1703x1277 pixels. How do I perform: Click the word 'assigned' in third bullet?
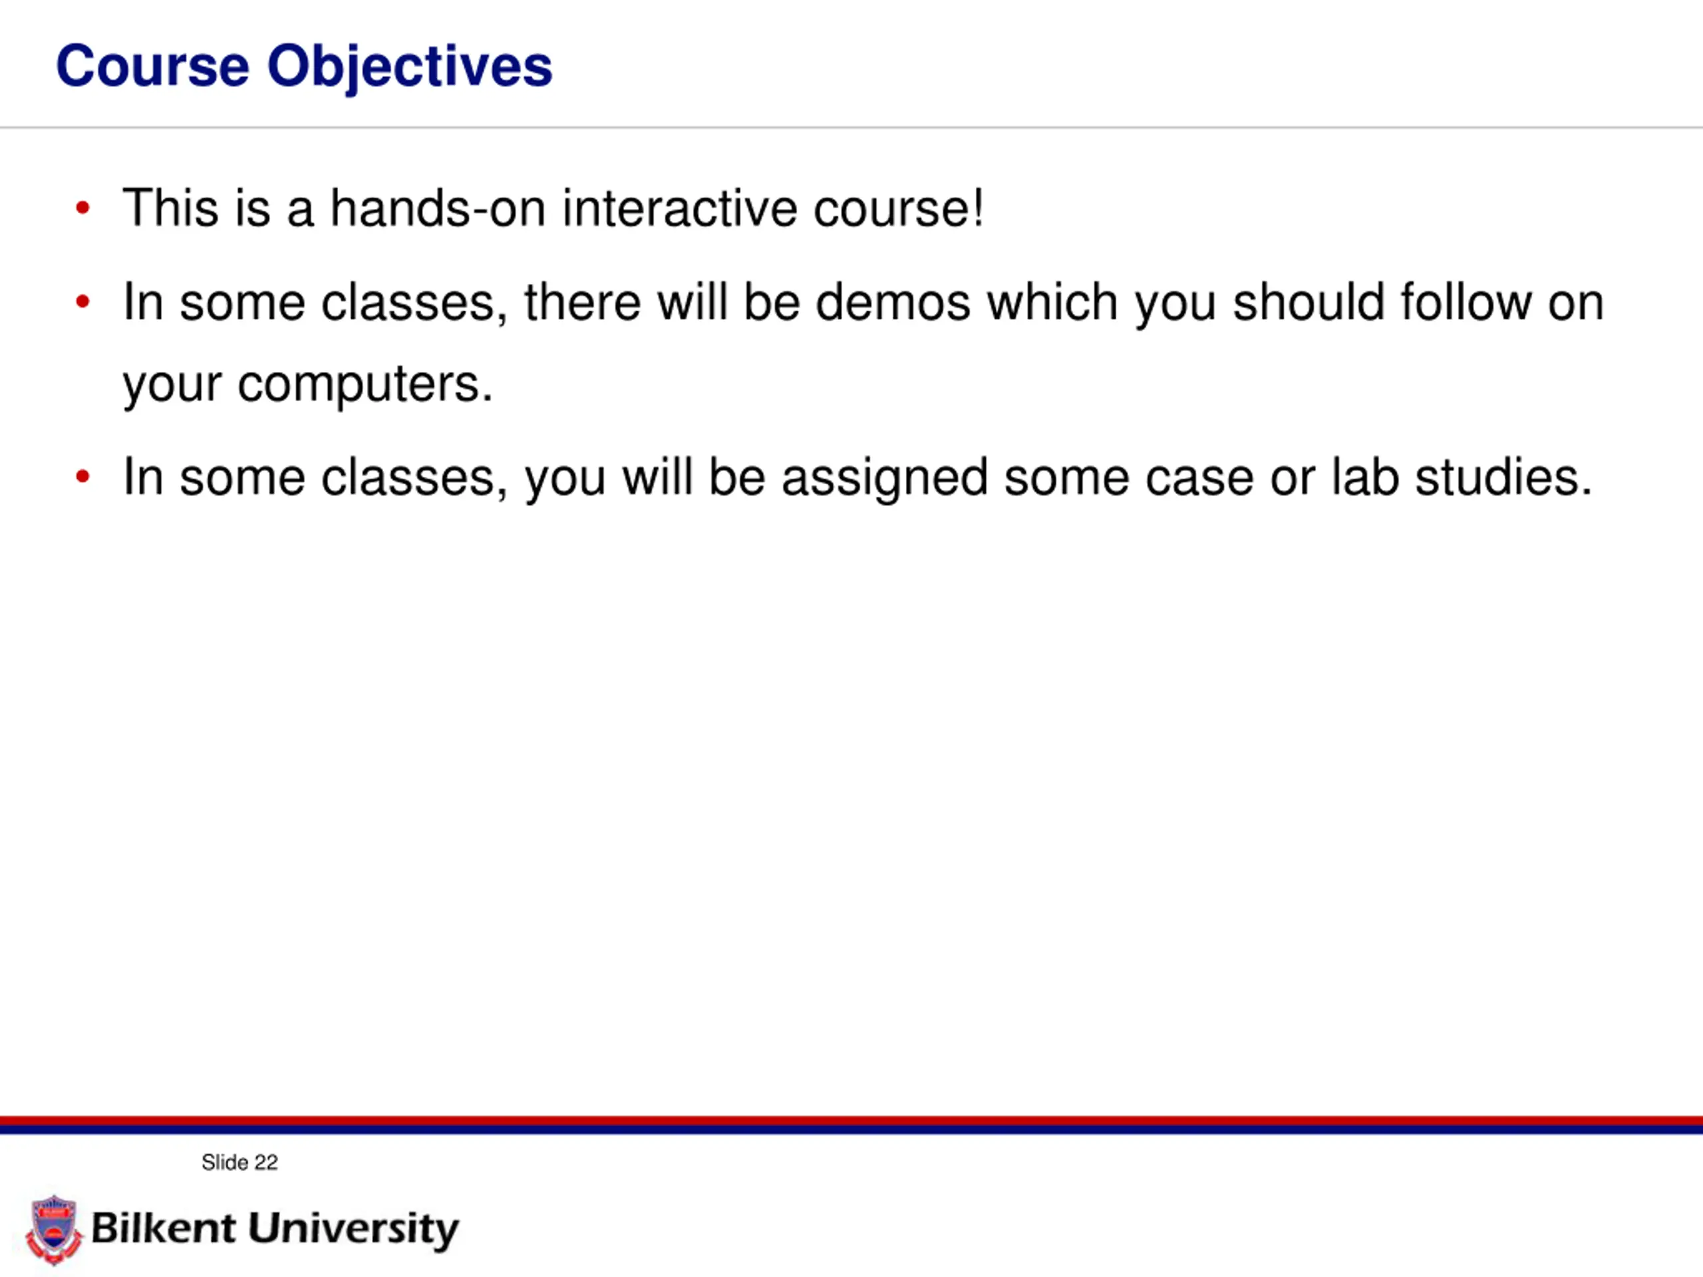coord(885,479)
